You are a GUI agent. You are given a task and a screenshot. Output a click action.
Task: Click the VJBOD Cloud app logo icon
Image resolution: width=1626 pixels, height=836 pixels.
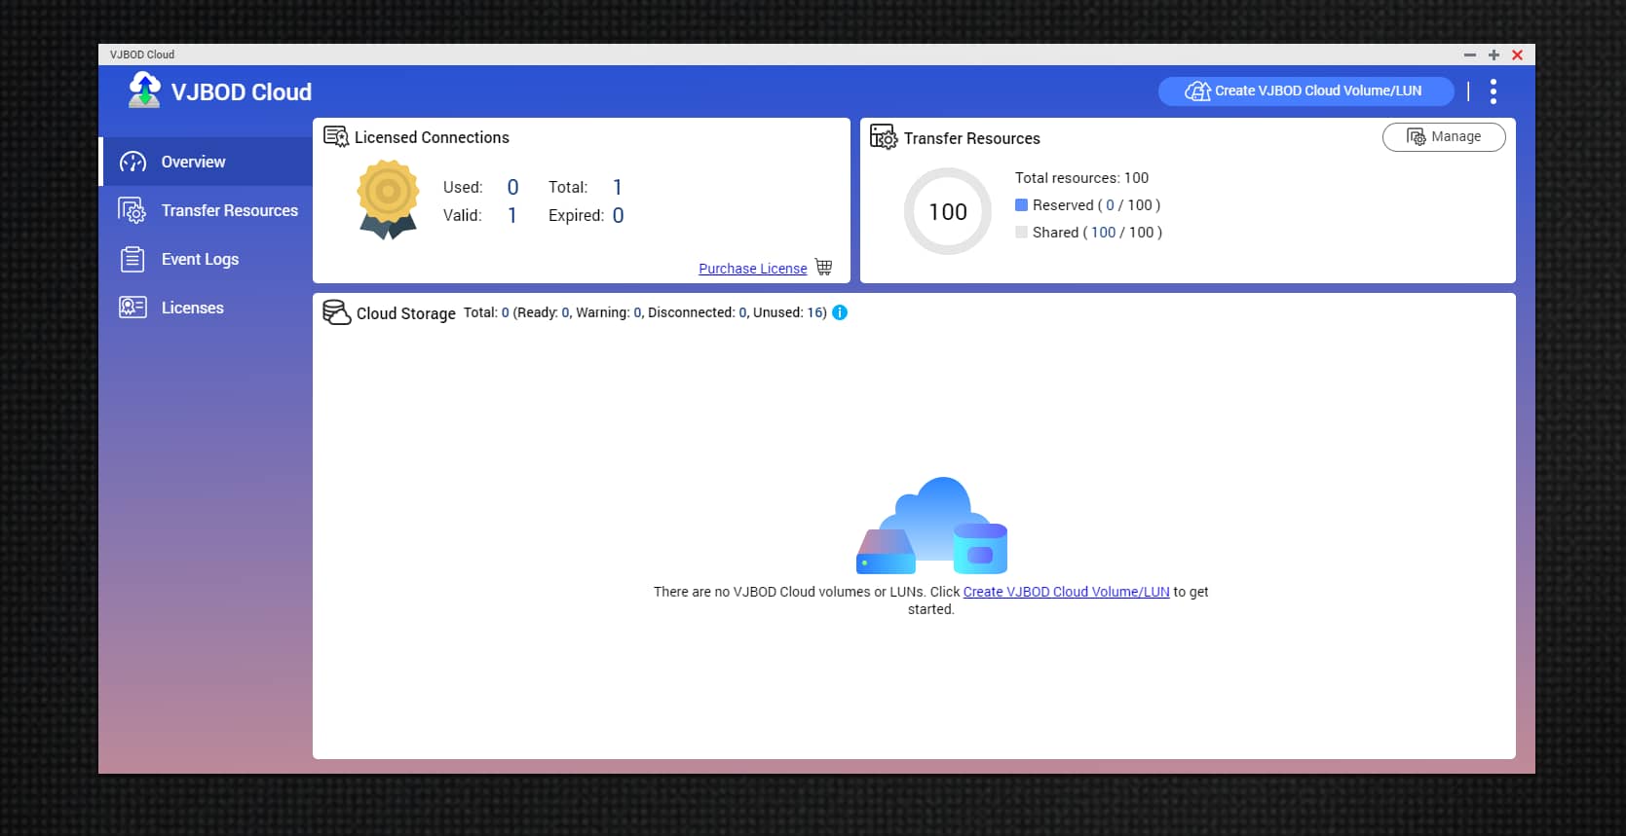coord(144,91)
